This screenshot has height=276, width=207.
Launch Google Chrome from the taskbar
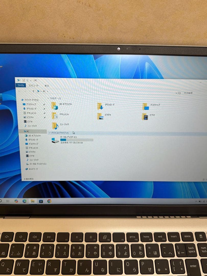coord(49,201)
